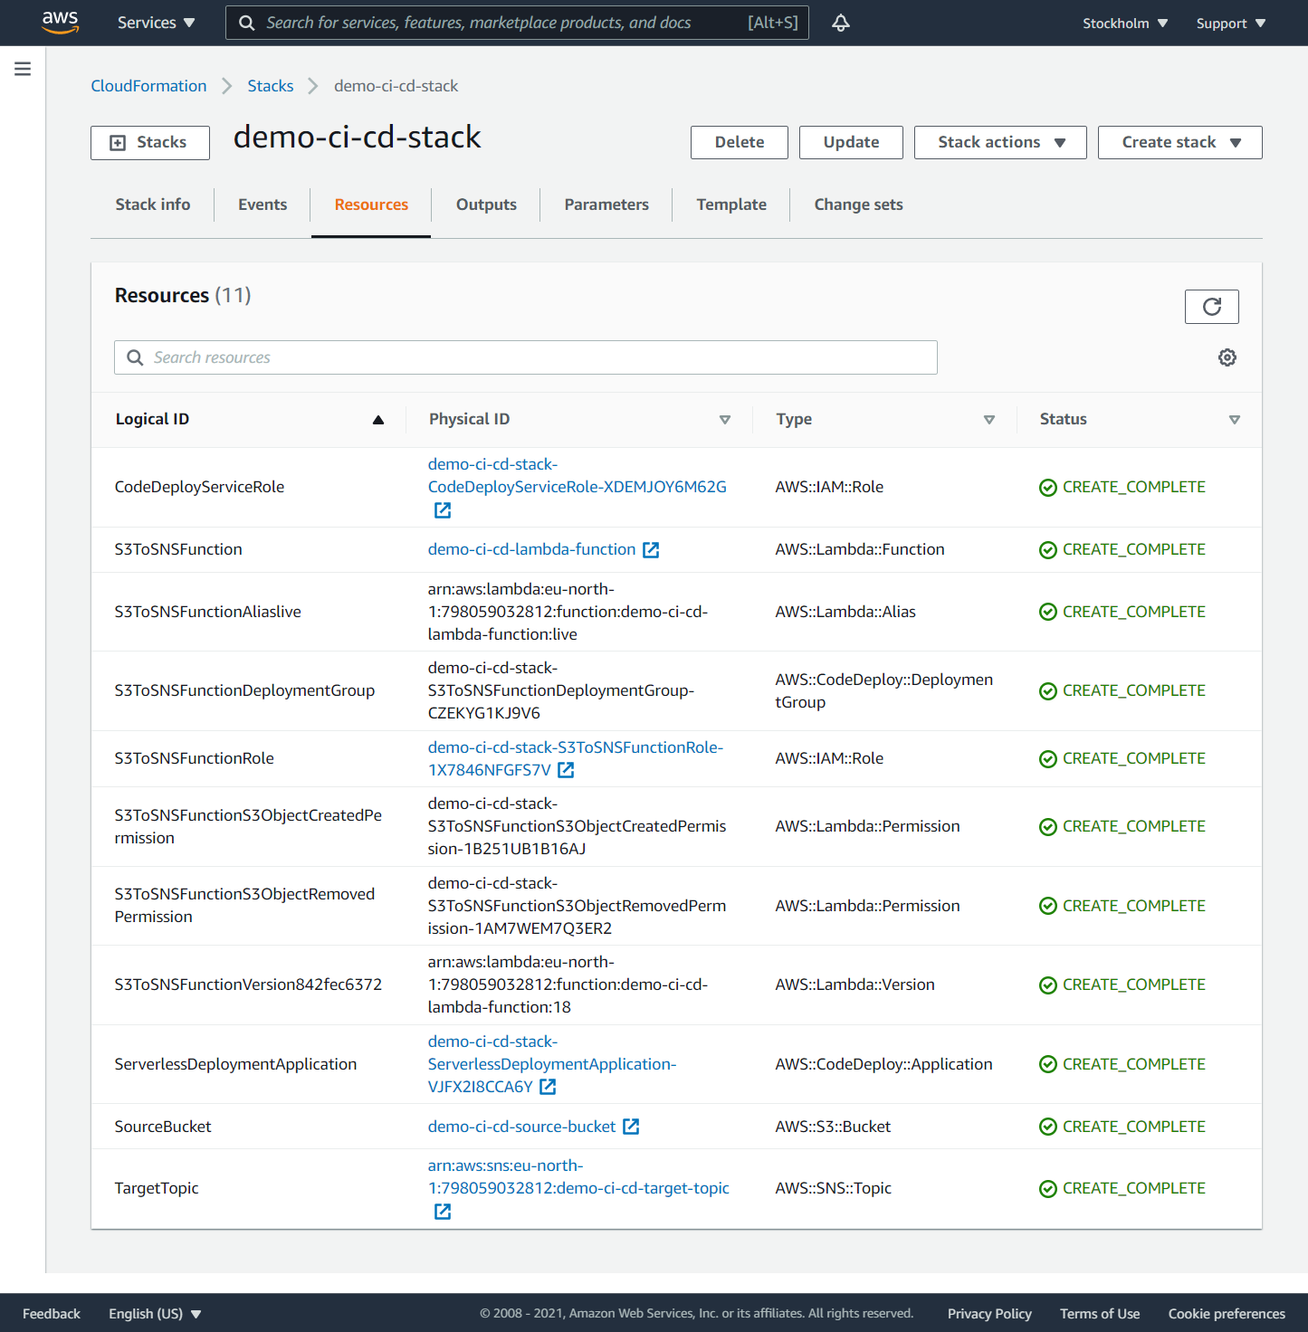Click TargetTopic logical ID text
Viewport: 1308px width, 1332px height.
157,1188
